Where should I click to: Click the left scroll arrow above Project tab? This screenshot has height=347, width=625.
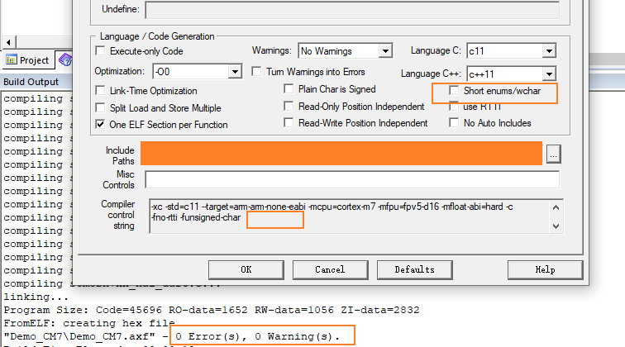(9, 42)
